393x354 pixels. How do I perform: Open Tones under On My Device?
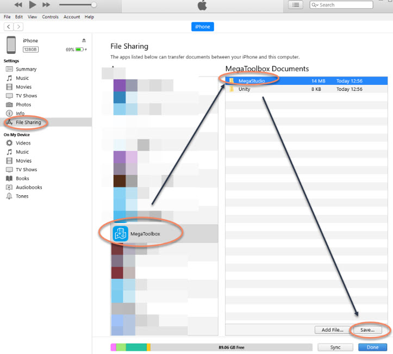22,196
